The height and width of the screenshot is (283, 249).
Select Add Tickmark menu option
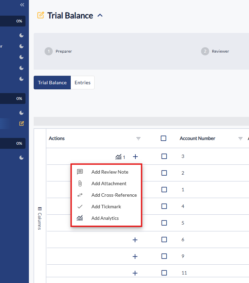(106, 207)
